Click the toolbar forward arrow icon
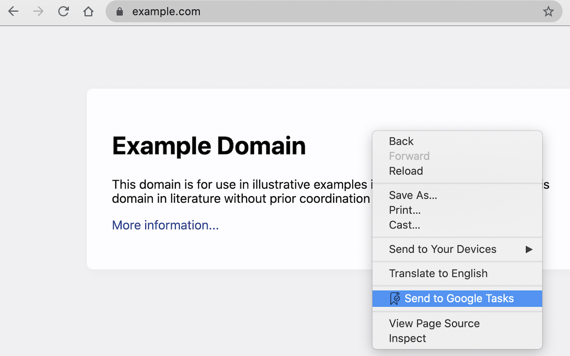This screenshot has width=570, height=356. (x=38, y=12)
